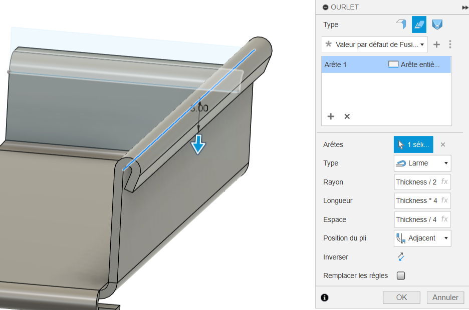Select the highlighted hem type icon
The width and height of the screenshot is (469, 310).
(419, 24)
